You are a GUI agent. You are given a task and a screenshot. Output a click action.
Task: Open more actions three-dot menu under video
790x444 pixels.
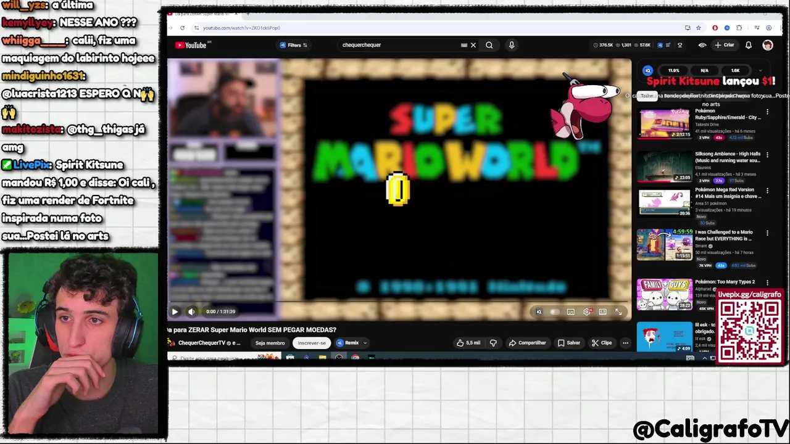click(625, 343)
